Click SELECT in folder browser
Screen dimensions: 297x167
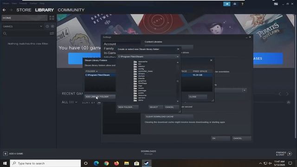(x=156, y=107)
